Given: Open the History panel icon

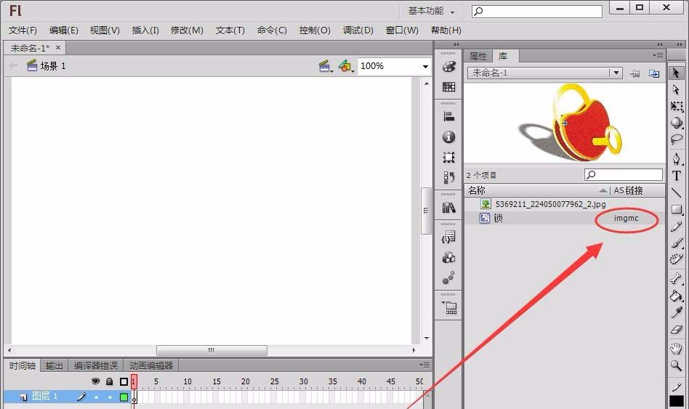Looking at the screenshot, I should (x=448, y=177).
